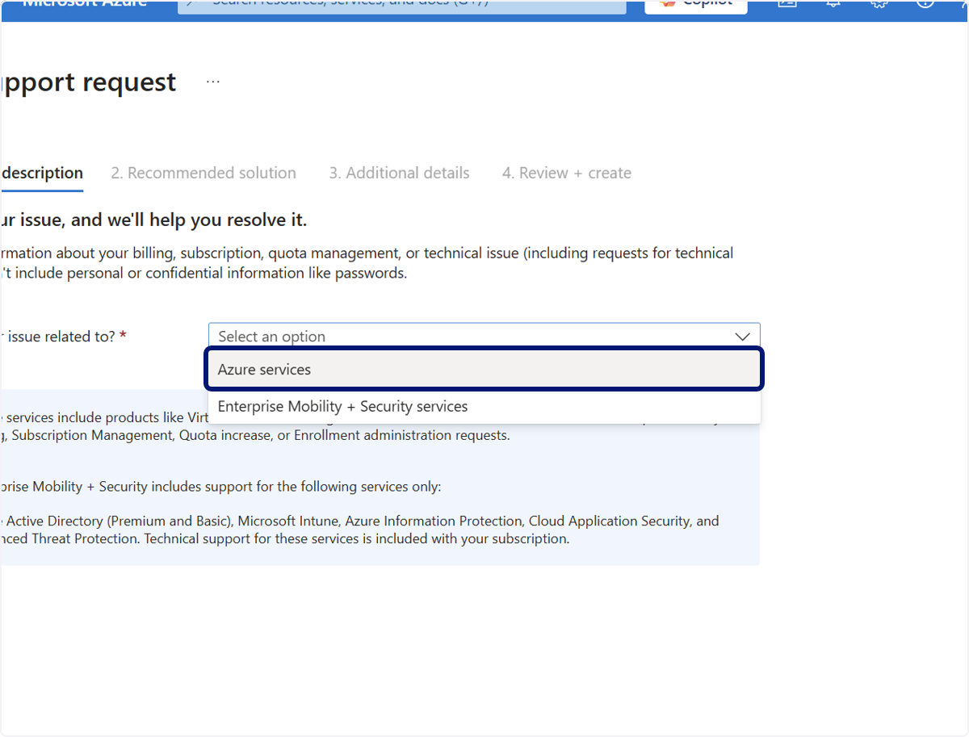Choose Enterprise Mobility + Security services option
Image resolution: width=969 pixels, height=737 pixels.
coord(484,407)
